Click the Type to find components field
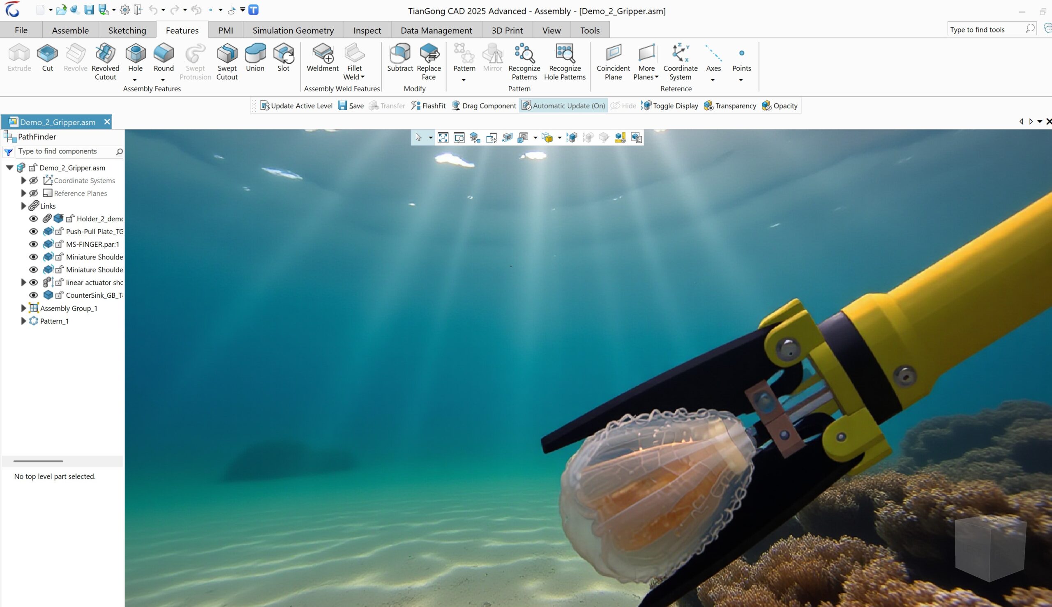This screenshot has height=607, width=1052. coord(69,151)
